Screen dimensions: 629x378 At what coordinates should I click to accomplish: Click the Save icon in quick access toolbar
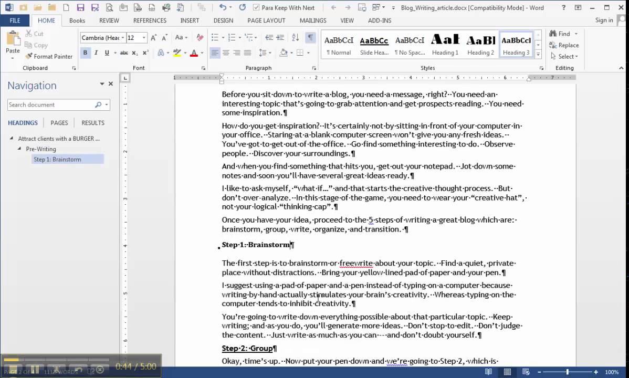coord(80,8)
